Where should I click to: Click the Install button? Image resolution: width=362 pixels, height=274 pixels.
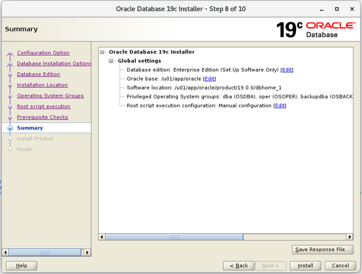click(305, 266)
